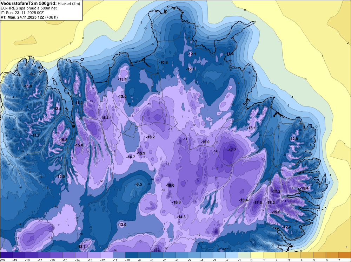
Task: Click legend swatch between 4 and 5
Action: [307, 255]
